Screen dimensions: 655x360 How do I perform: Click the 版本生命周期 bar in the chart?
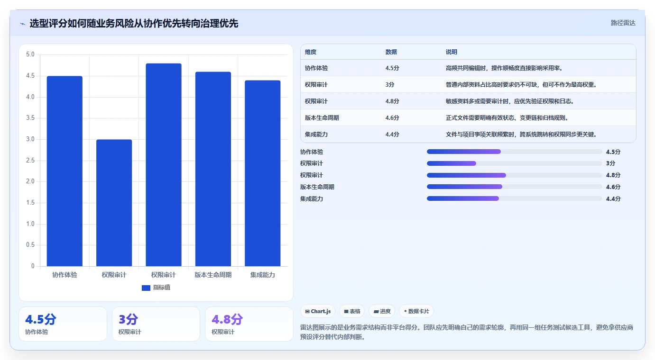coord(213,169)
